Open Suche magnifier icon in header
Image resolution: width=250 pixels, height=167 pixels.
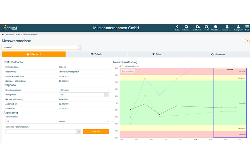pyautogui.click(x=207, y=27)
